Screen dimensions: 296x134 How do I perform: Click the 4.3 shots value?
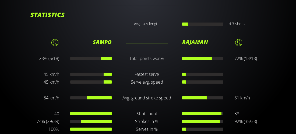pos(237,24)
